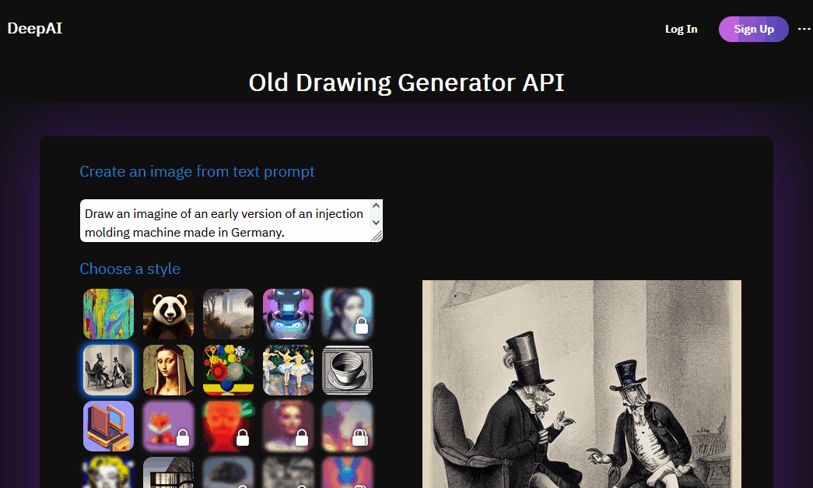
Task: Select the locked fox style
Action: tap(168, 427)
